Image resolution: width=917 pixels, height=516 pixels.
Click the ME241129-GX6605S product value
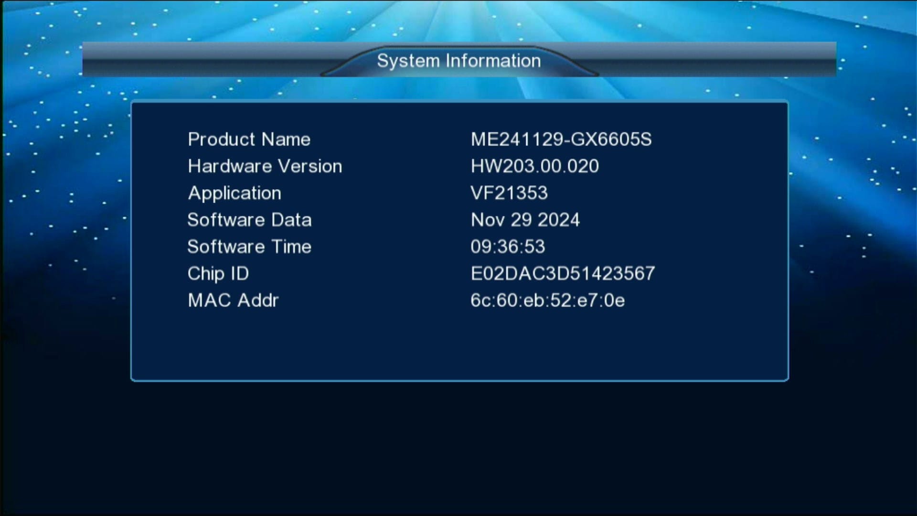tap(562, 139)
